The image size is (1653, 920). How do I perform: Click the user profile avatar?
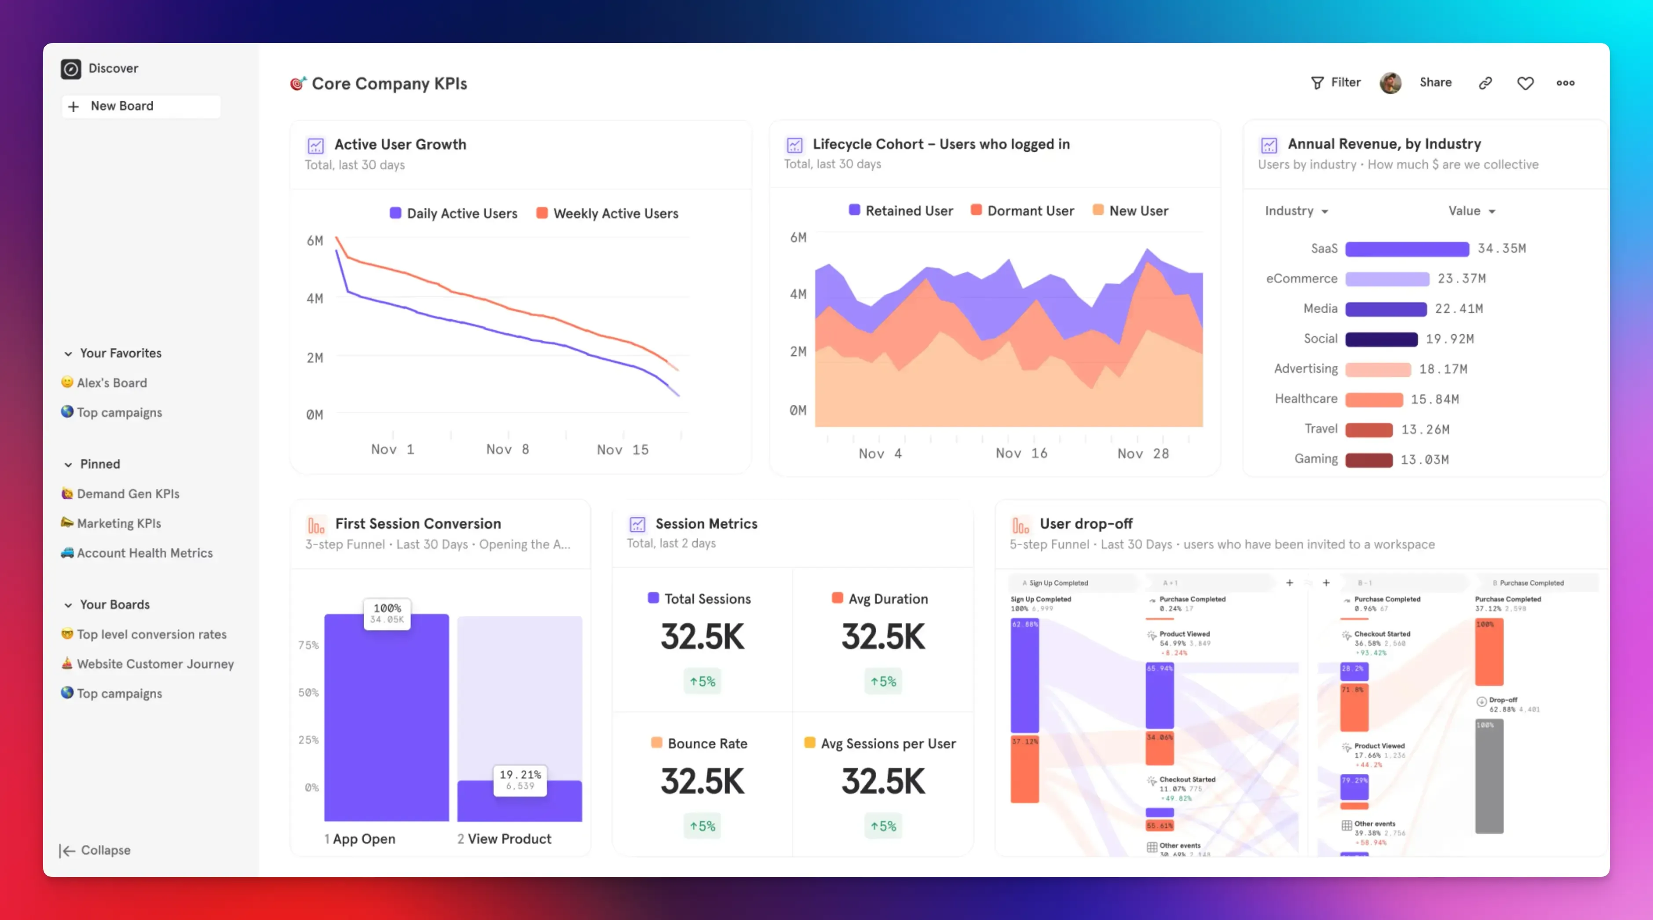click(x=1390, y=82)
